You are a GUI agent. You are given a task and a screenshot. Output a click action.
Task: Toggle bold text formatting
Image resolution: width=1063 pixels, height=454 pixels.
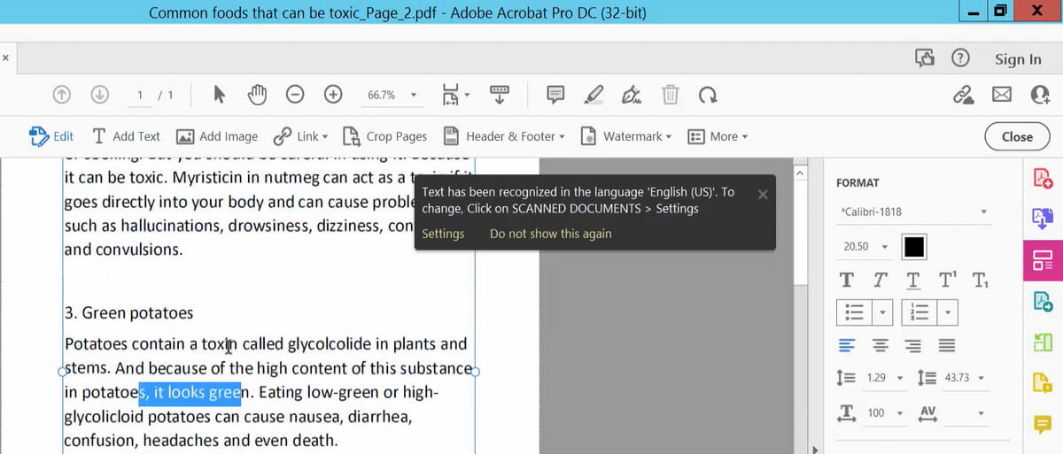pos(847,281)
